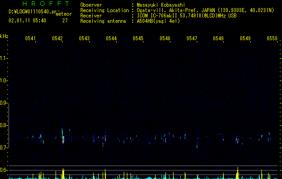Click the 'meteor' count label

64,14
